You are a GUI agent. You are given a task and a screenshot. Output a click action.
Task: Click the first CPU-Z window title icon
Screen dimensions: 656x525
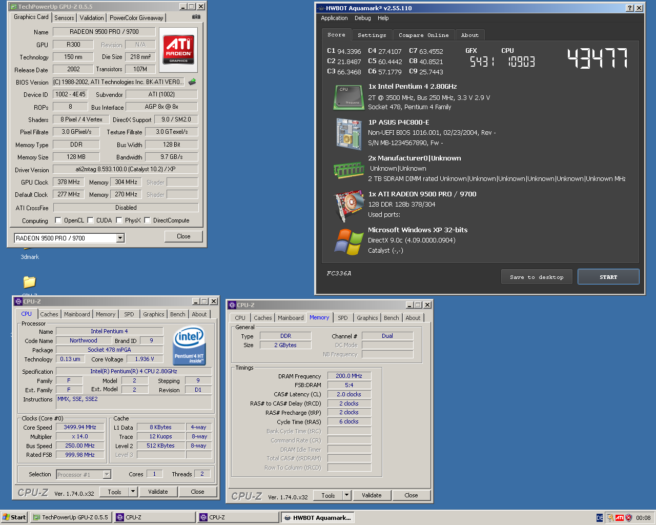point(18,301)
